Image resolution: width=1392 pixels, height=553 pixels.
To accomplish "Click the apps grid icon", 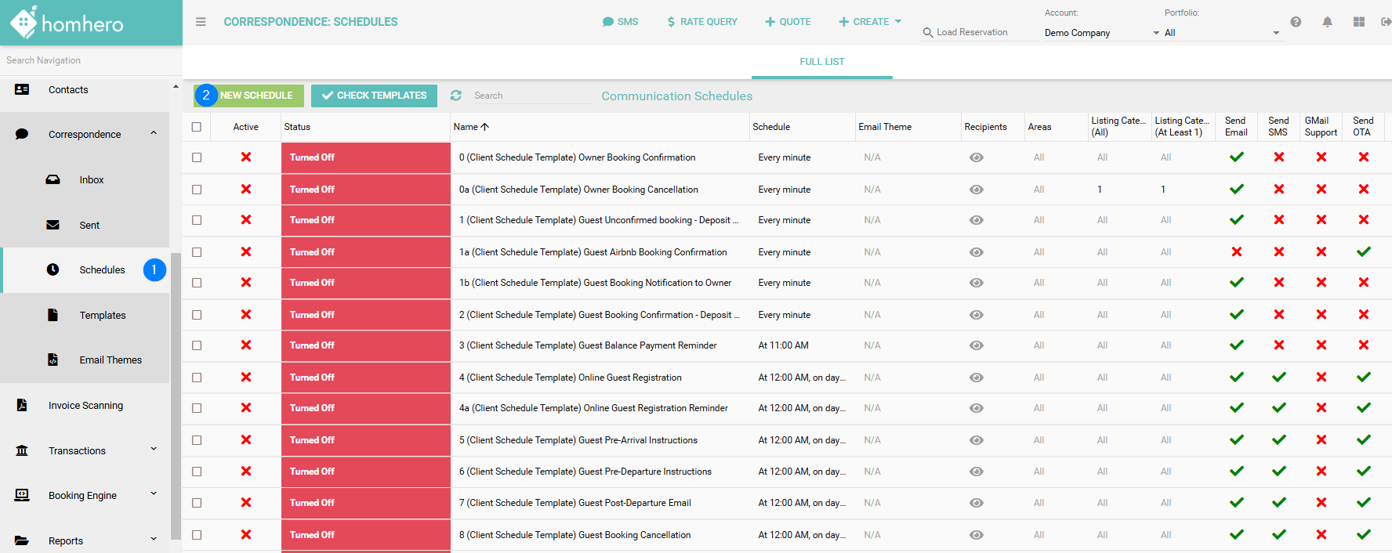I will coord(1358,22).
